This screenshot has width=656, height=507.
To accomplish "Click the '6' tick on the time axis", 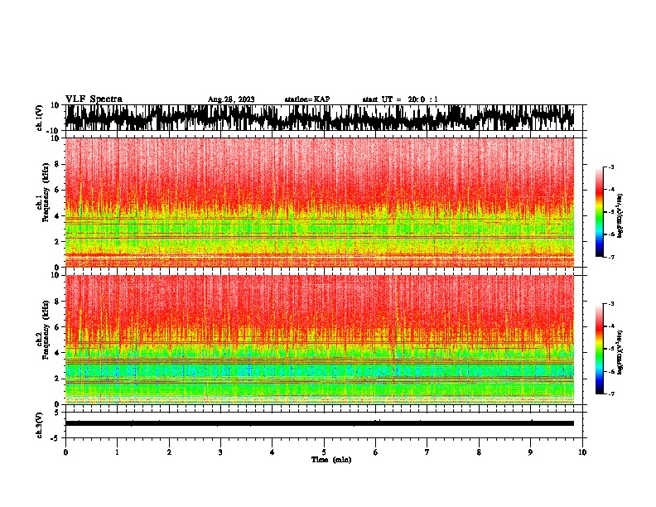I will pos(376,452).
